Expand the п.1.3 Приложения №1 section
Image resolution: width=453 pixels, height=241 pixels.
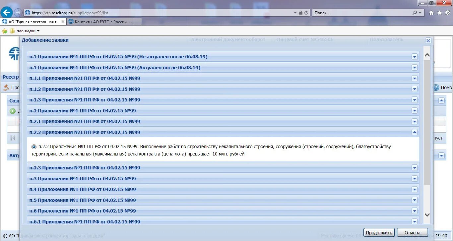[x=414, y=100]
